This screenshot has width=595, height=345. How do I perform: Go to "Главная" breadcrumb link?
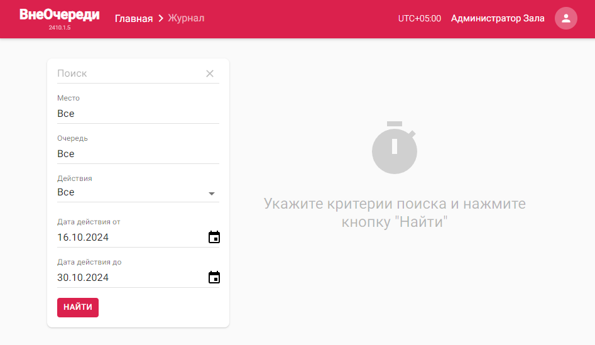[x=134, y=18]
